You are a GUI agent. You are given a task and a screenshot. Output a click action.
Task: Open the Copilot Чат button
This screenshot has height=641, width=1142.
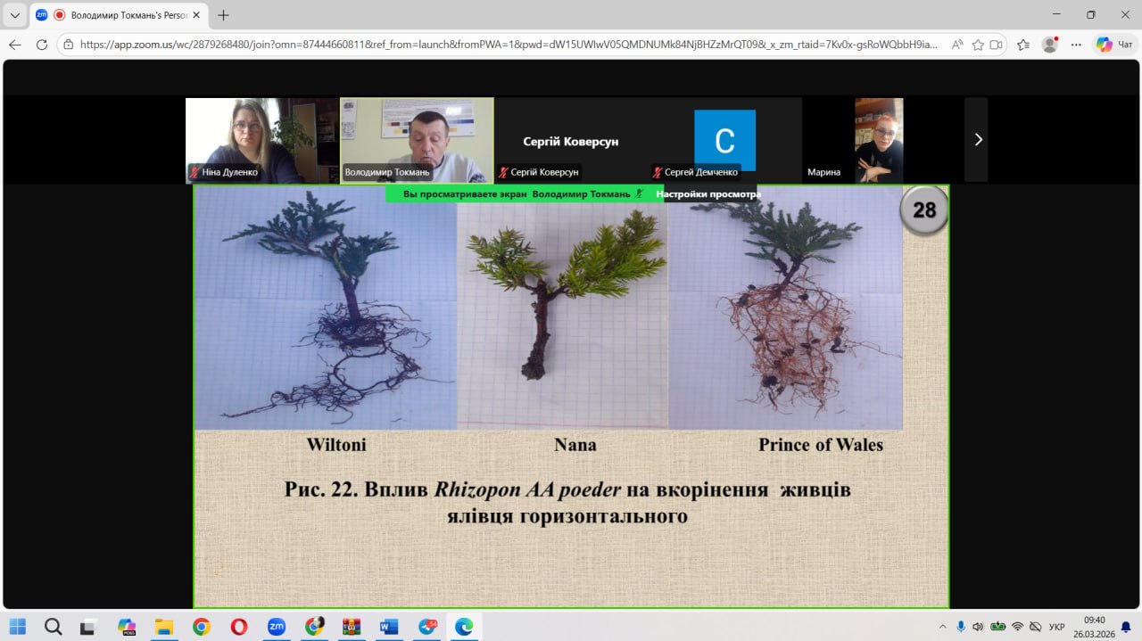point(1115,45)
